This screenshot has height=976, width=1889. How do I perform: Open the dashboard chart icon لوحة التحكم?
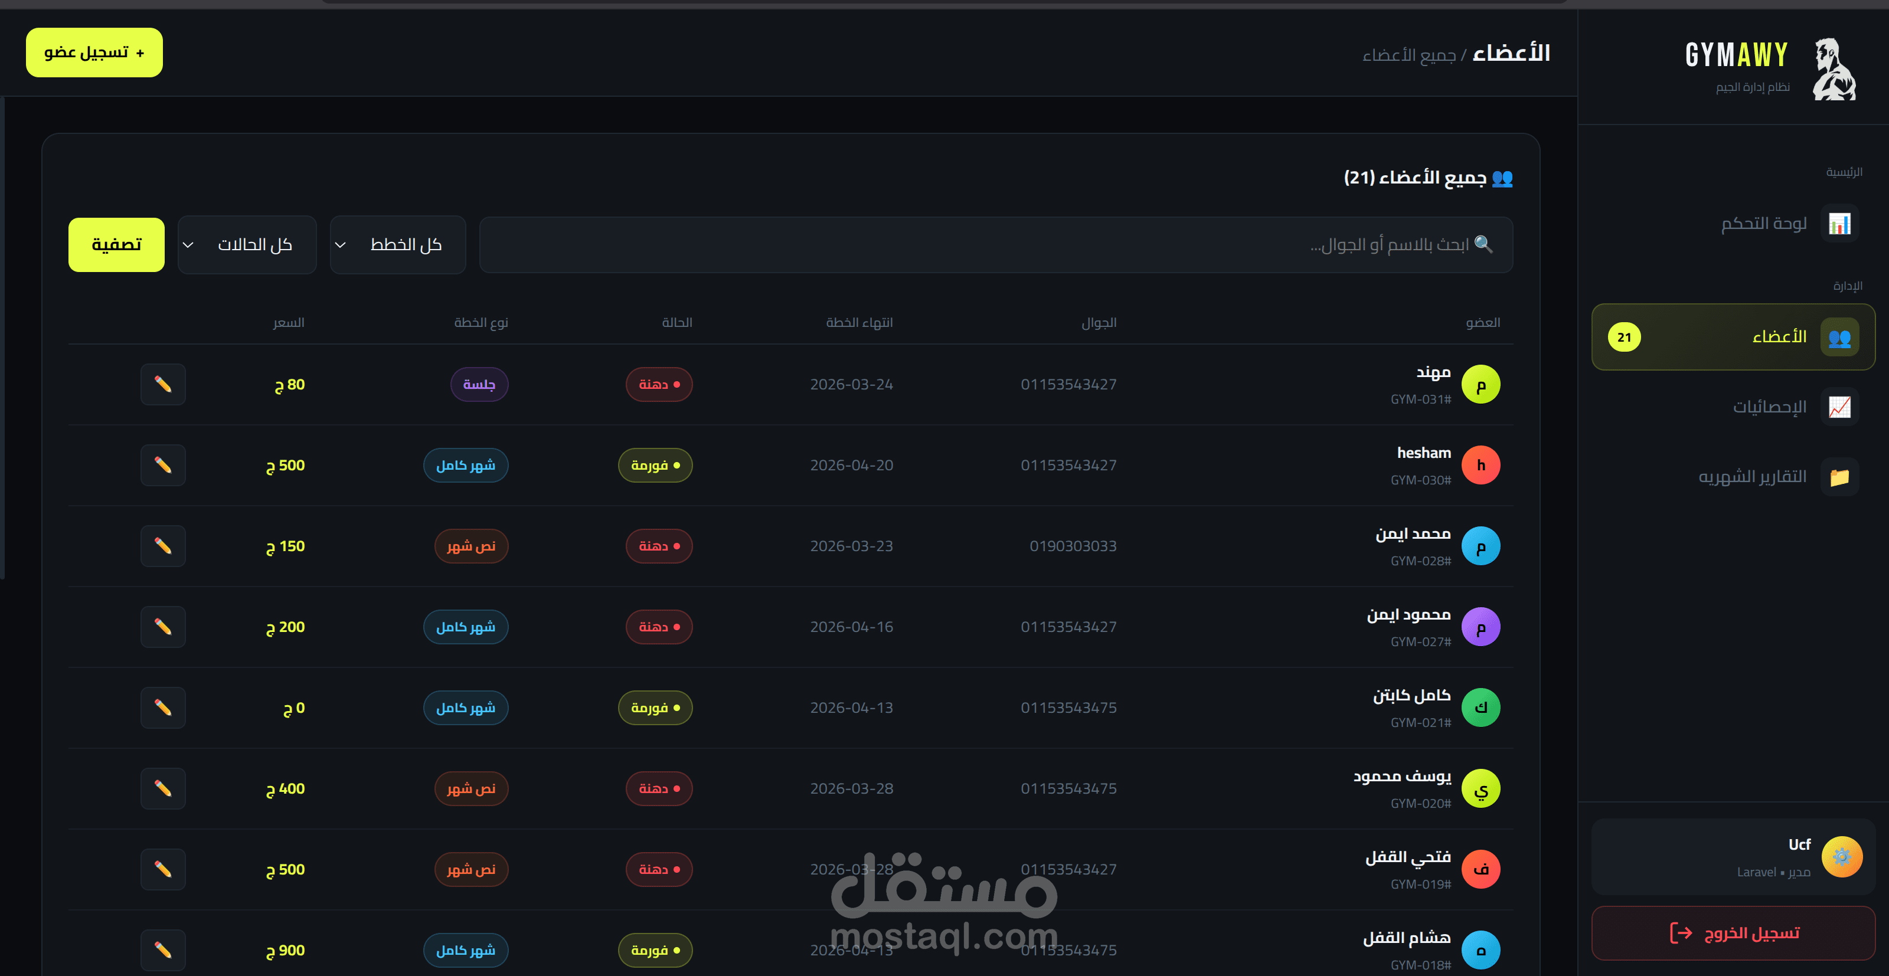[1839, 223]
